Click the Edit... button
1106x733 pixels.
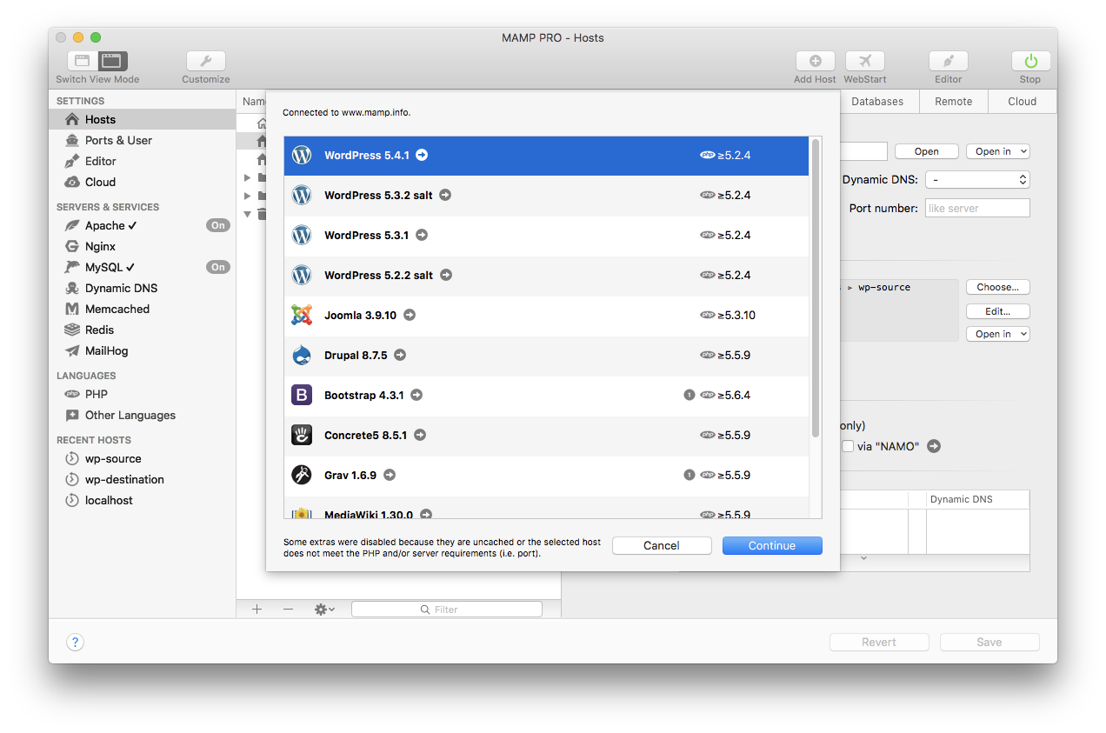tap(998, 311)
